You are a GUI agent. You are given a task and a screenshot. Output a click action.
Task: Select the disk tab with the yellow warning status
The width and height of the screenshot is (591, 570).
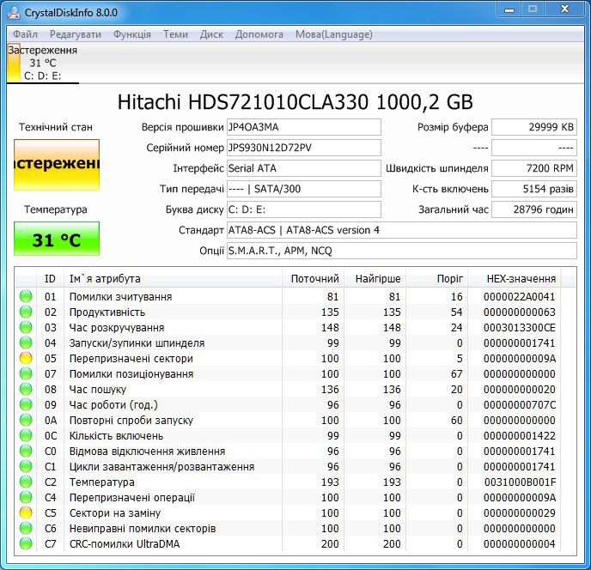coord(43,63)
